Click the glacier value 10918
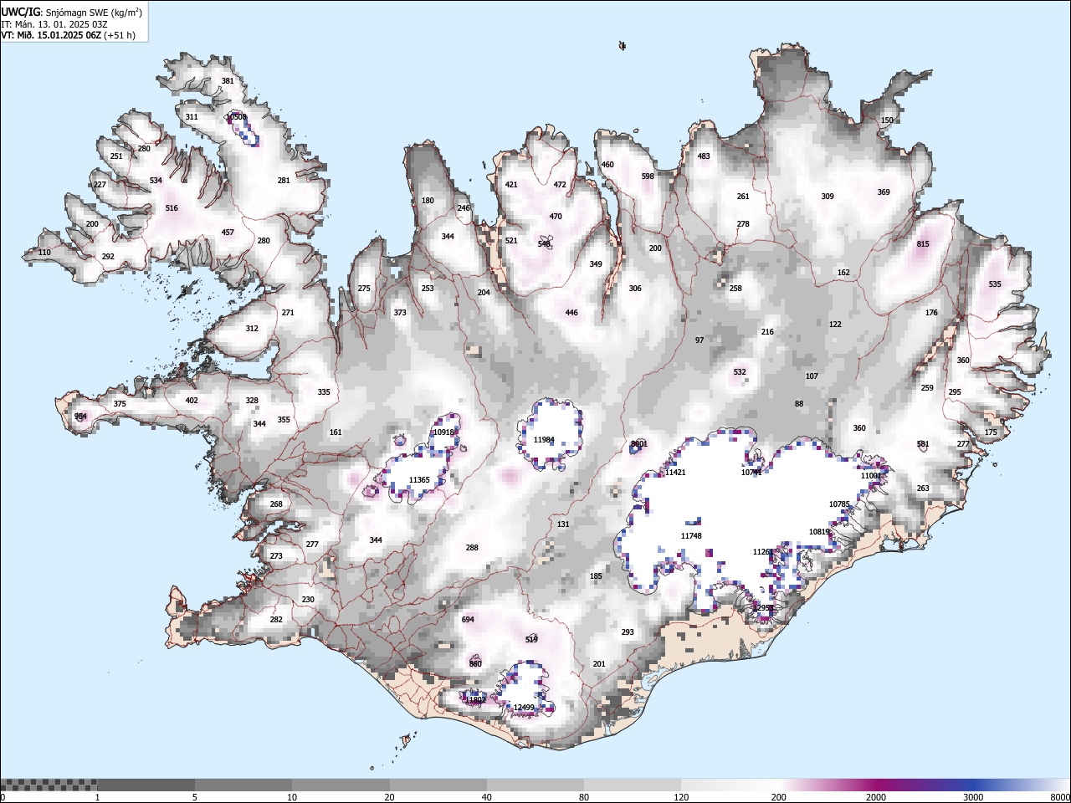The image size is (1071, 803). (443, 432)
